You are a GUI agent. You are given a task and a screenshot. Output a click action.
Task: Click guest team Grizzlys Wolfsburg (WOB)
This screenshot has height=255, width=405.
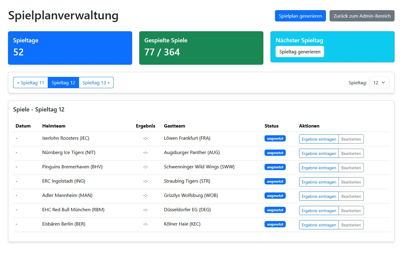point(191,195)
